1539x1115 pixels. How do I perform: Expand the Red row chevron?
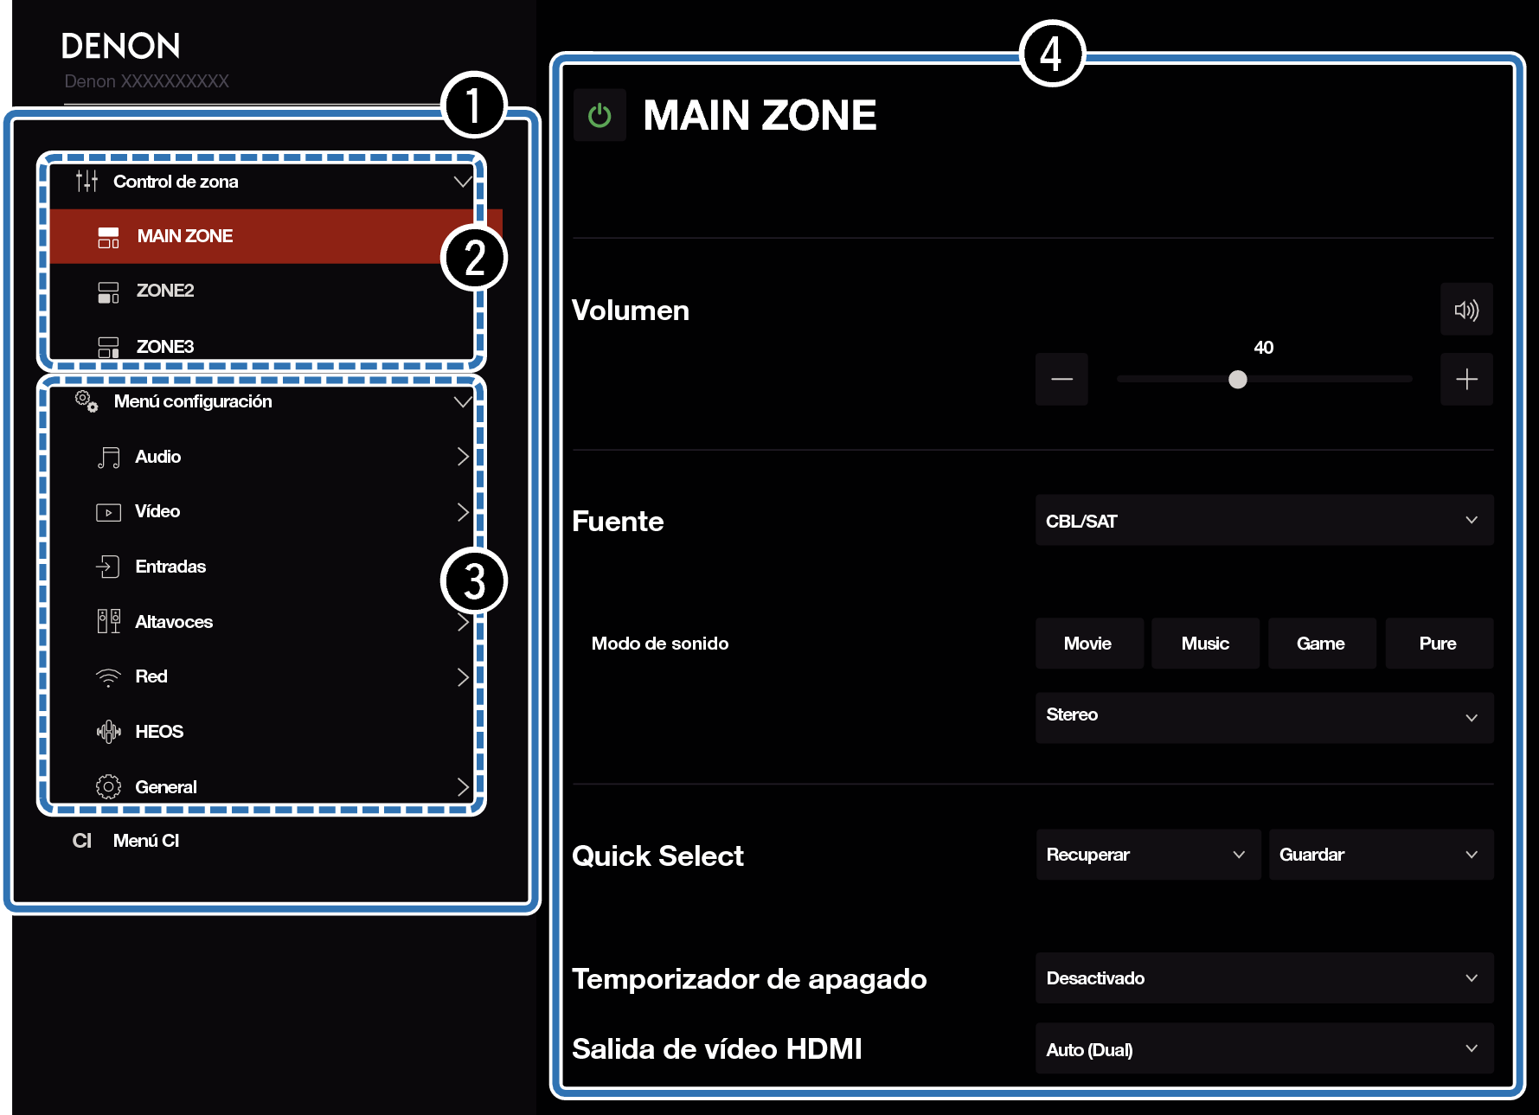[463, 676]
